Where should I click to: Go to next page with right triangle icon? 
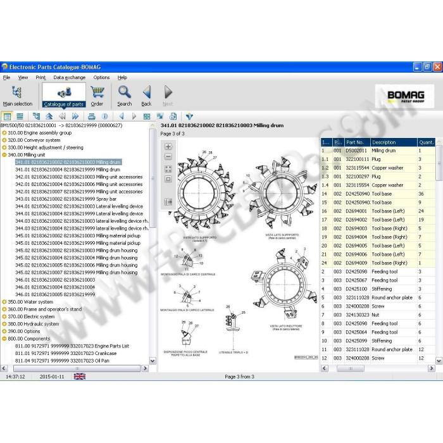pos(134,116)
